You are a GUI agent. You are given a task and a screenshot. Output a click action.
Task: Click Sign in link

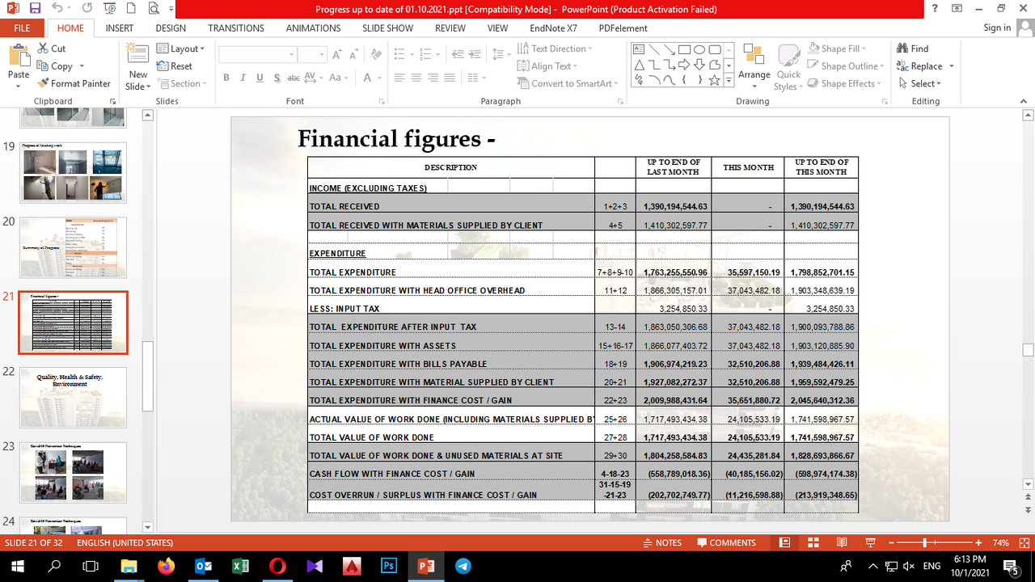997,27
